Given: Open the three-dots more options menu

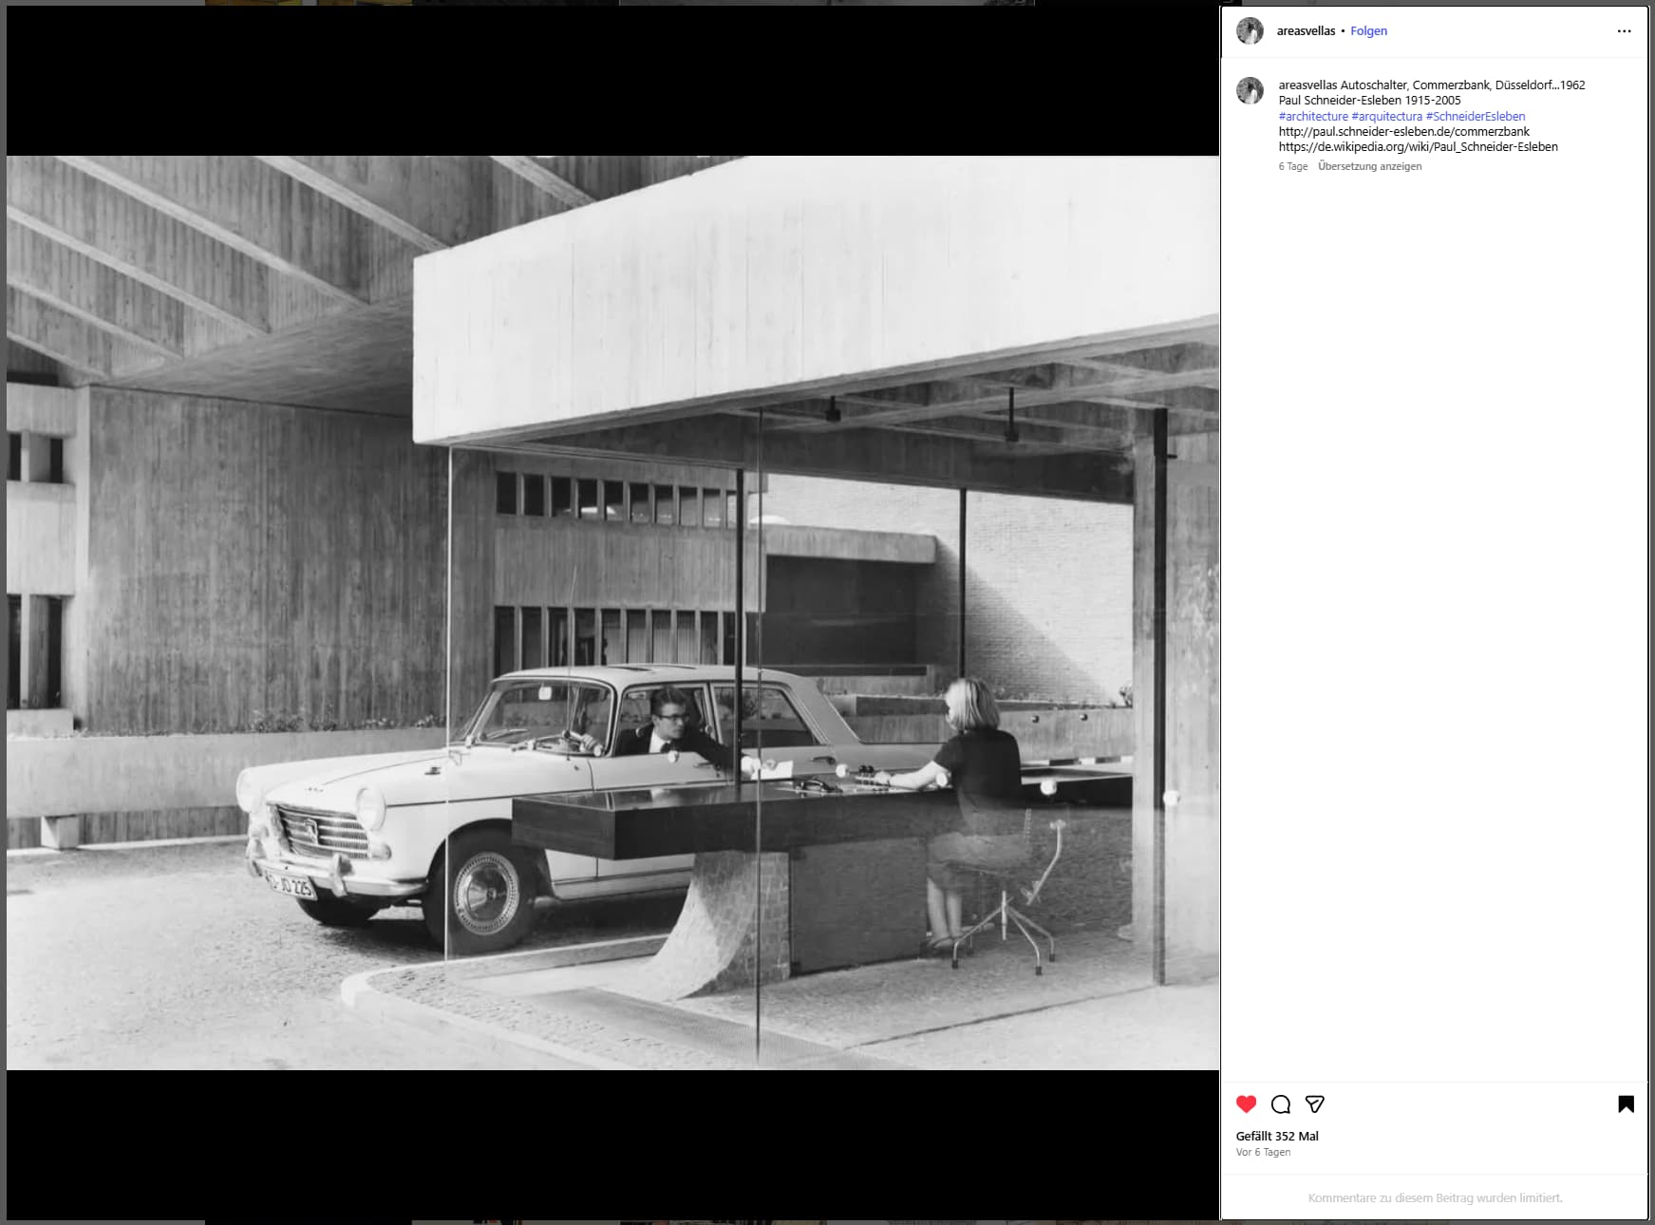Looking at the screenshot, I should [1624, 31].
